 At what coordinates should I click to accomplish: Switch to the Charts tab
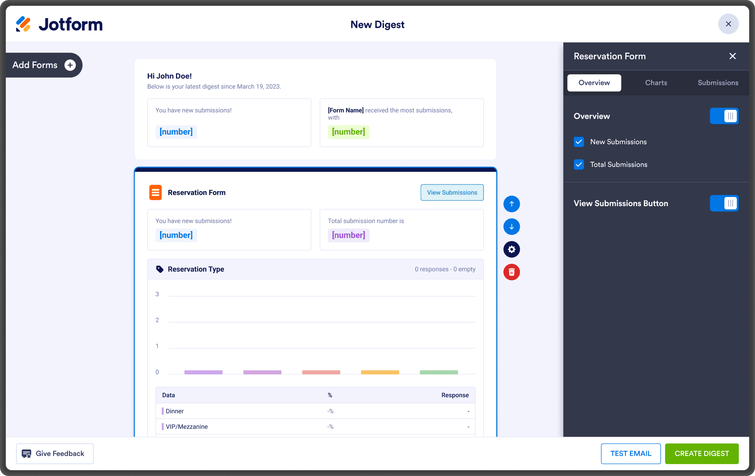(656, 83)
